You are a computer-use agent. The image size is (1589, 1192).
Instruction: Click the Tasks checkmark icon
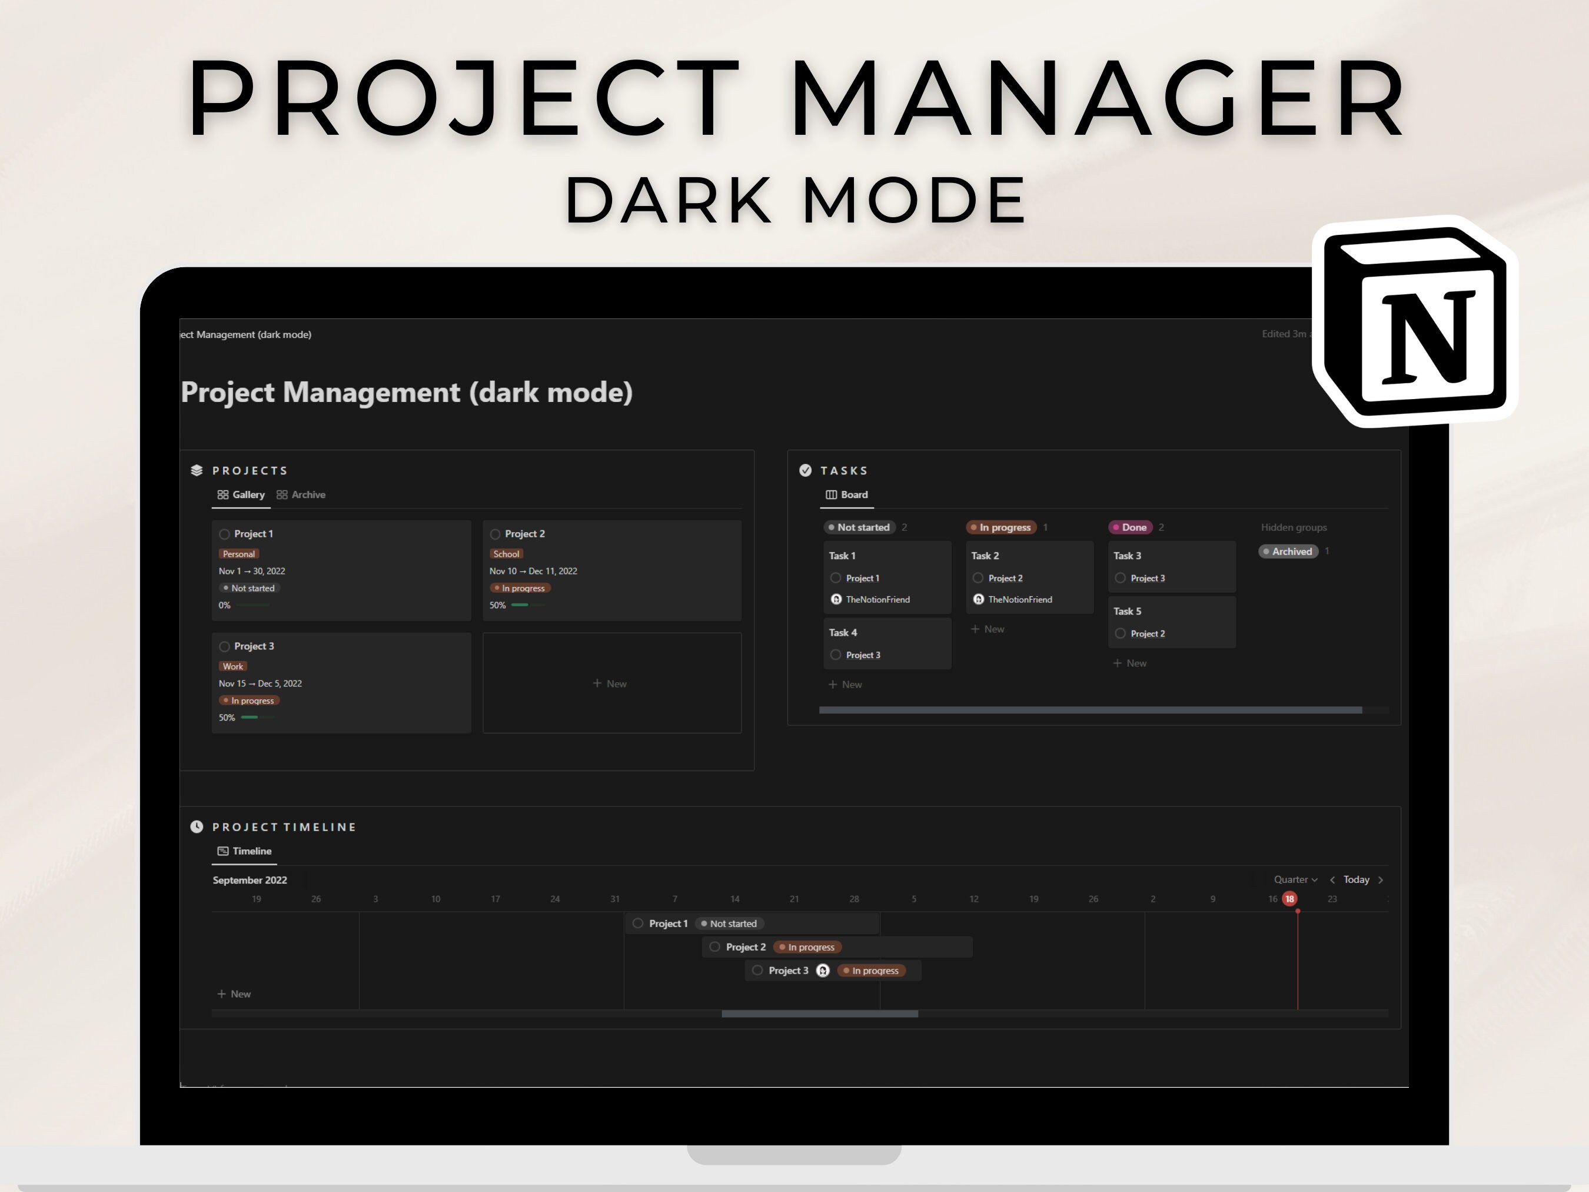click(806, 471)
